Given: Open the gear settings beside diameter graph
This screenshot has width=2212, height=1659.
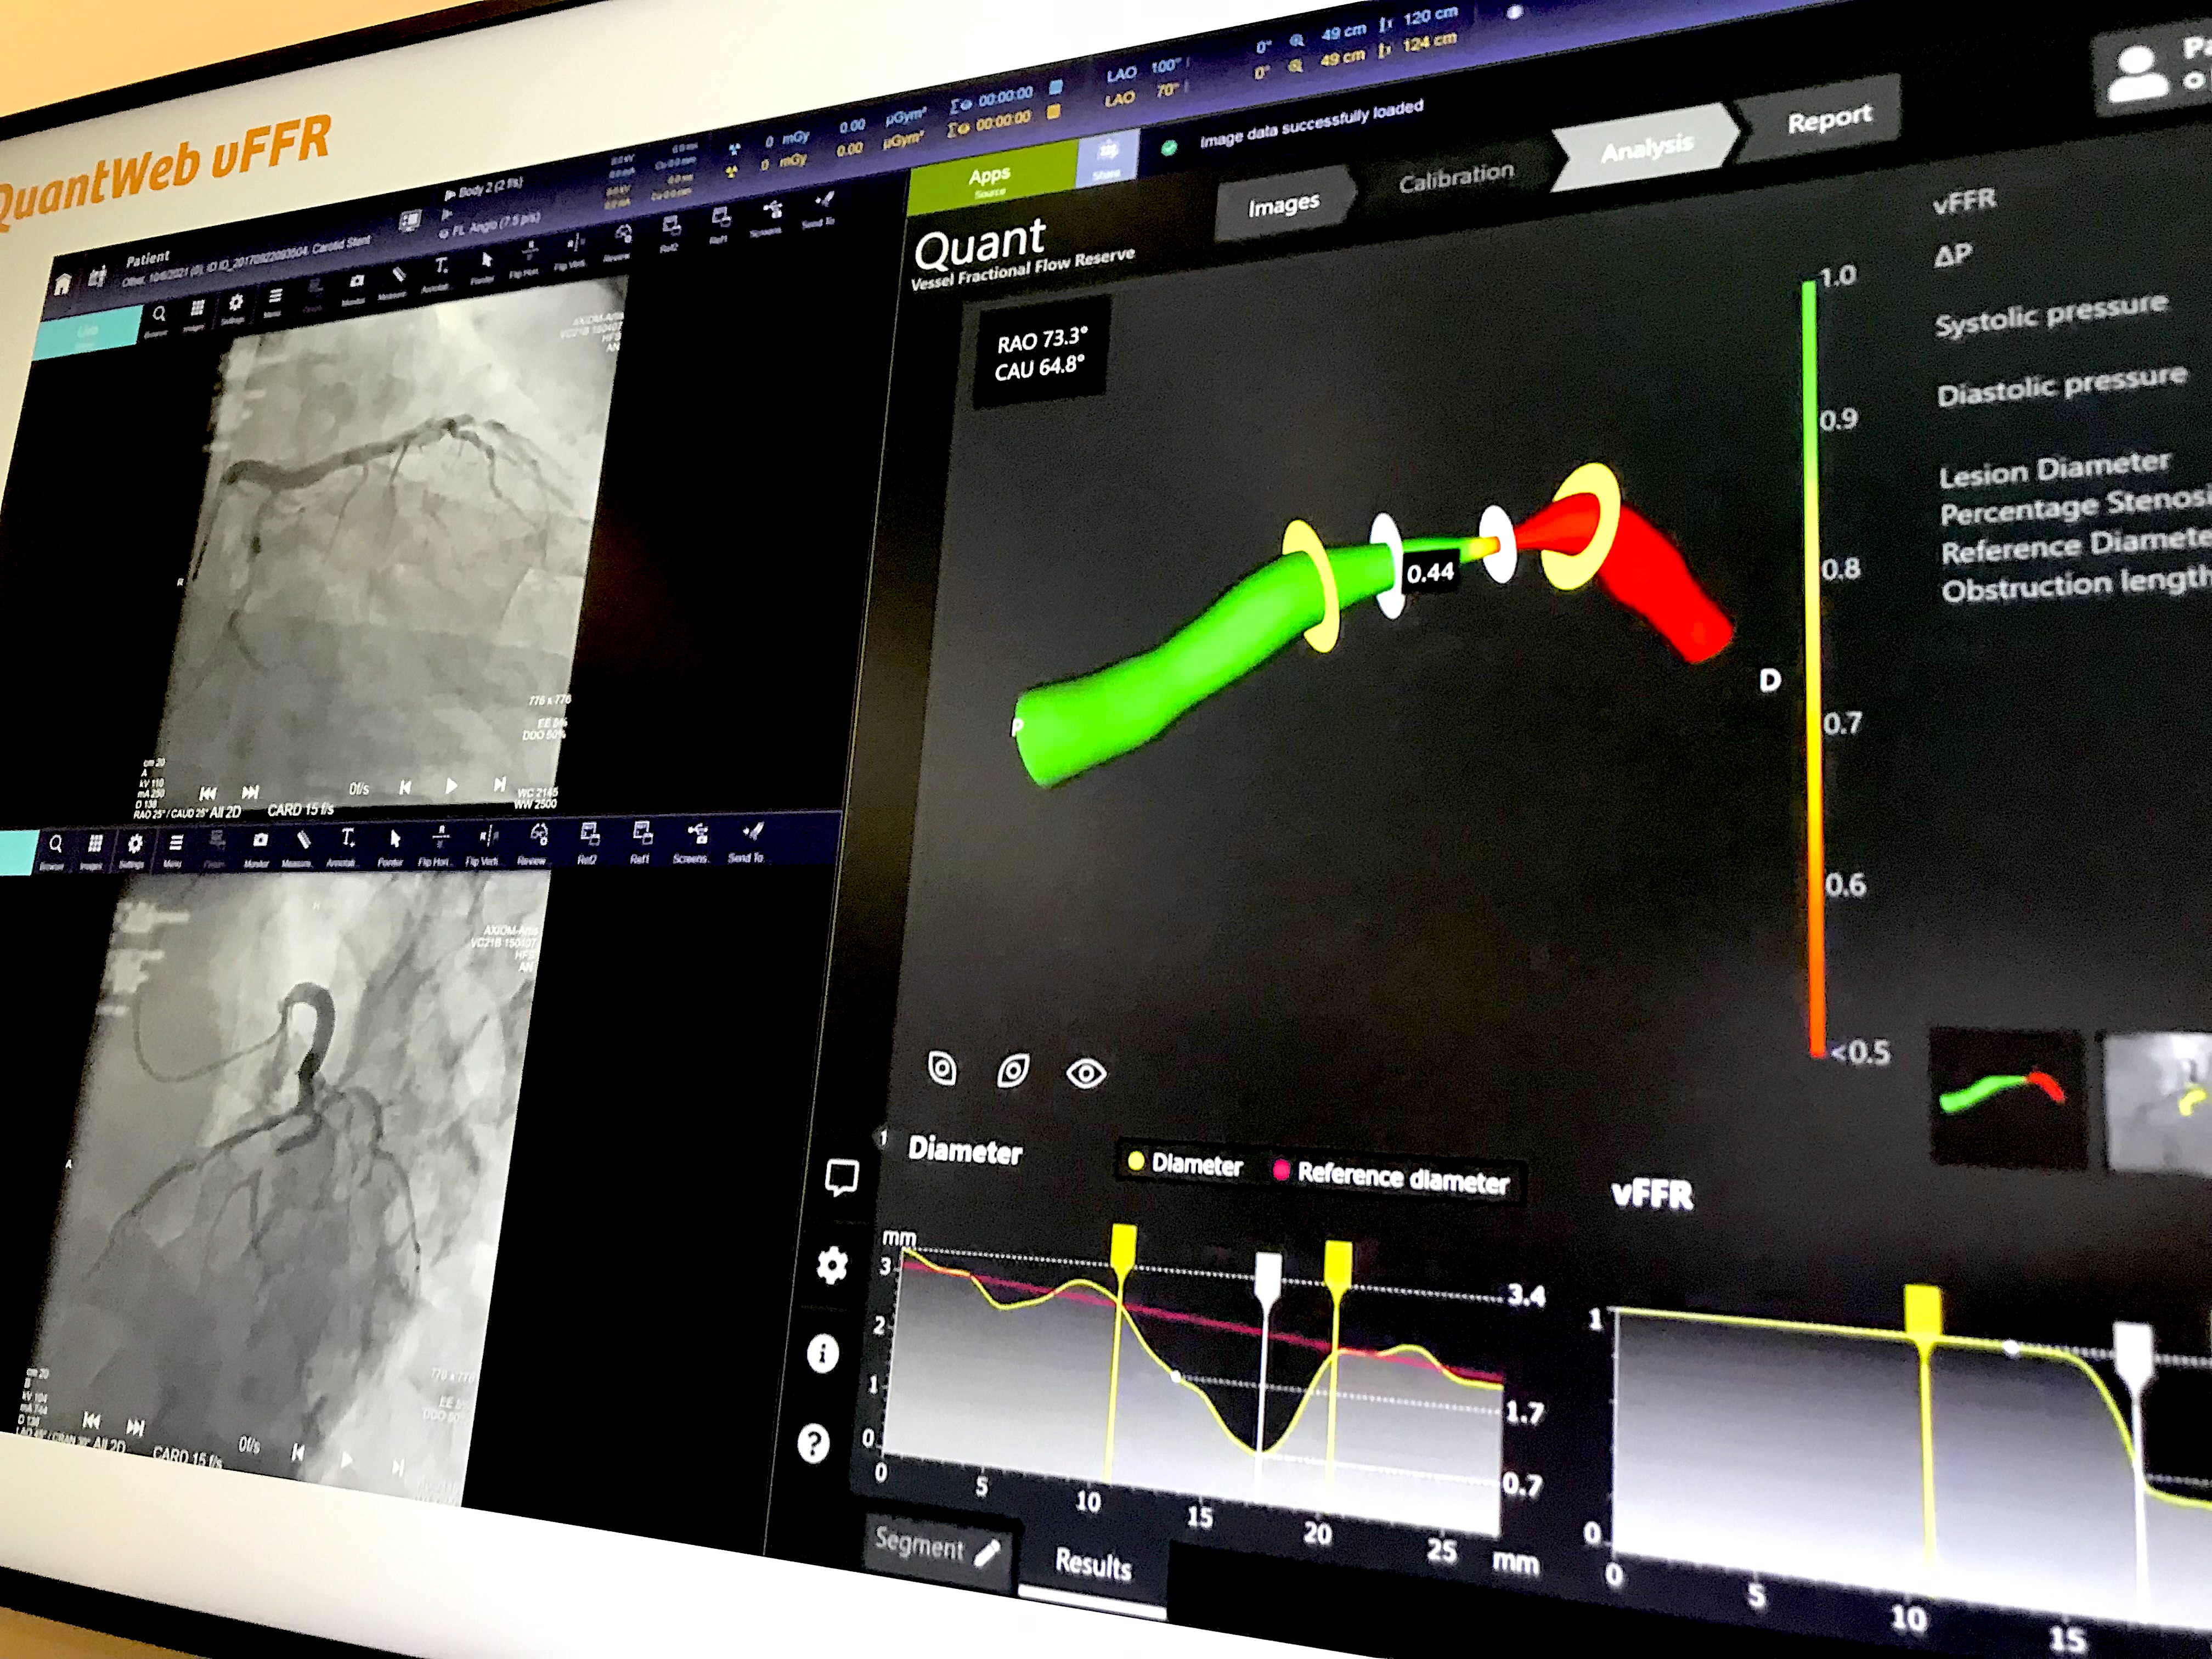Looking at the screenshot, I should 832,1266.
